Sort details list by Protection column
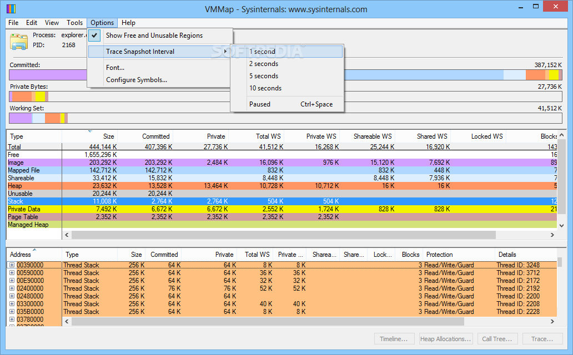573x355 pixels. [459, 255]
